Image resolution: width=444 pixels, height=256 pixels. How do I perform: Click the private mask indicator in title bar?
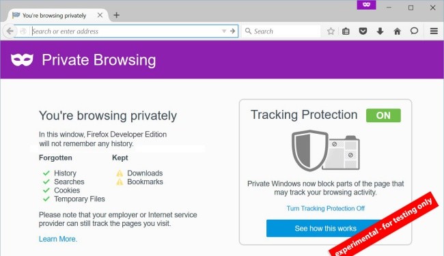[x=366, y=5]
